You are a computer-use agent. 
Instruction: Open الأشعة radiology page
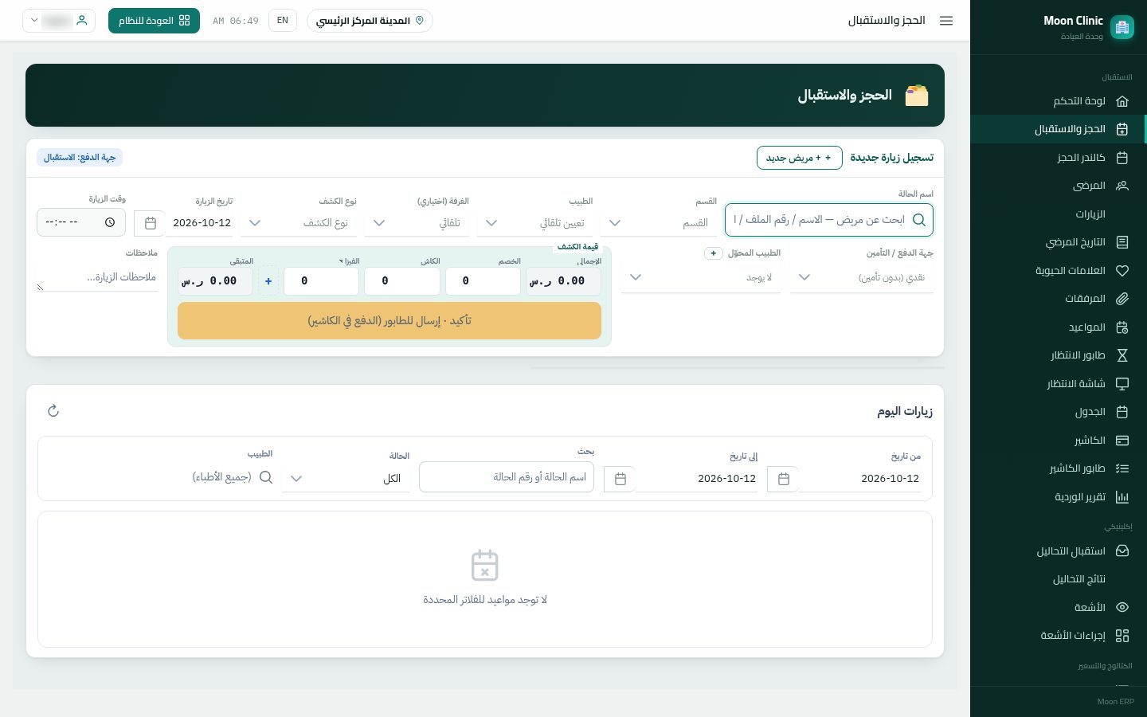1058,607
